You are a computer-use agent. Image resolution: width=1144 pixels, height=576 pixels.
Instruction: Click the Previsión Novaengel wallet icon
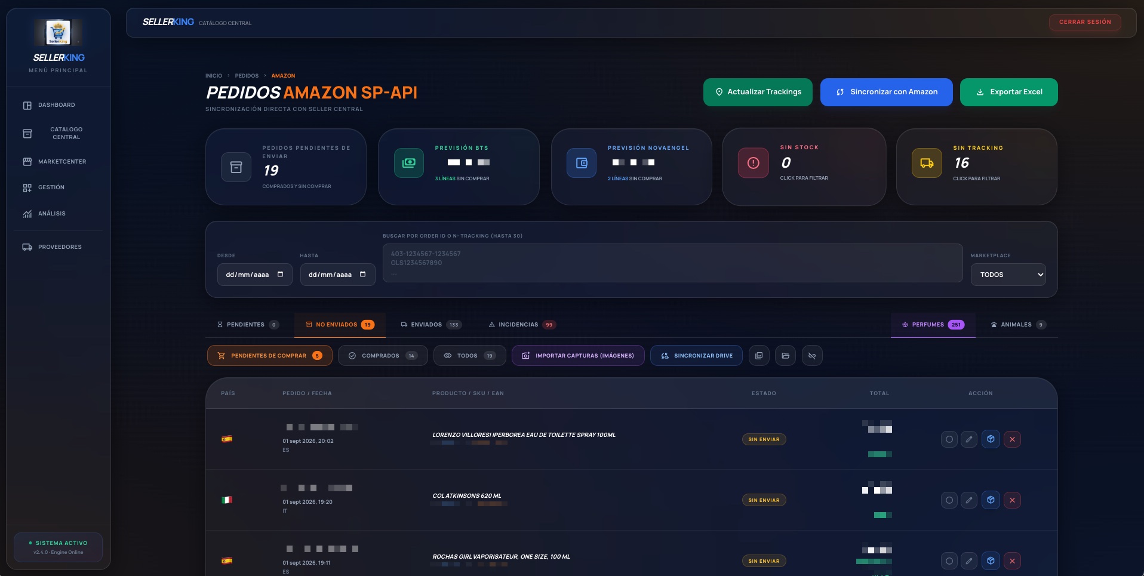(582, 163)
